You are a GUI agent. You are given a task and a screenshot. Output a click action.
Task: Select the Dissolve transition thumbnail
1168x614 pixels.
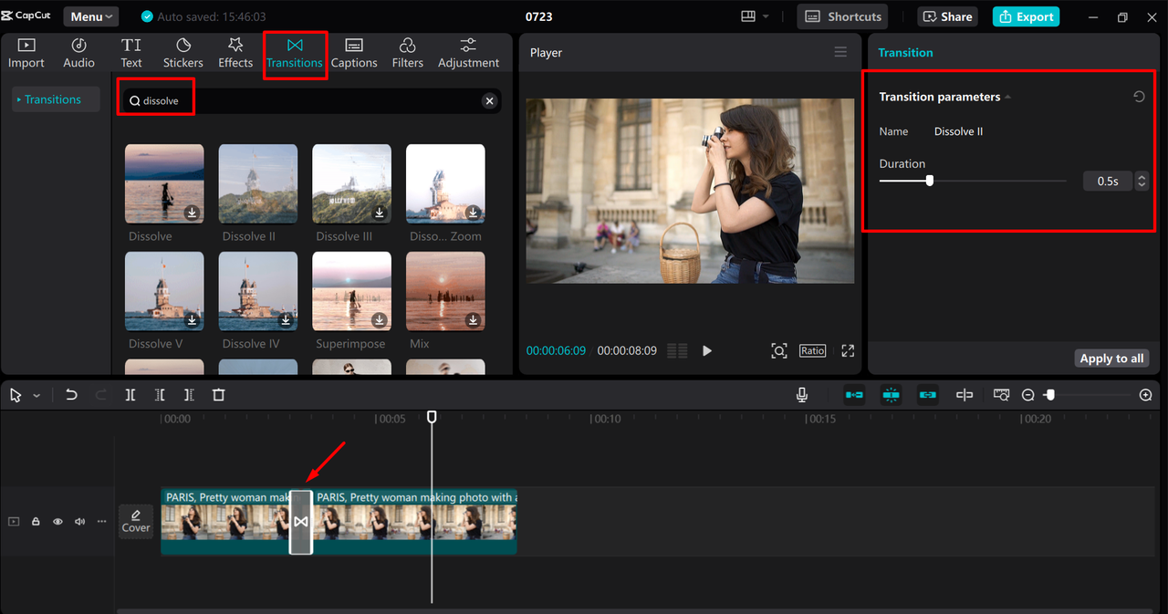[164, 183]
